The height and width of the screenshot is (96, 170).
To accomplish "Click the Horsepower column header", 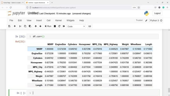I will click(85, 44).
